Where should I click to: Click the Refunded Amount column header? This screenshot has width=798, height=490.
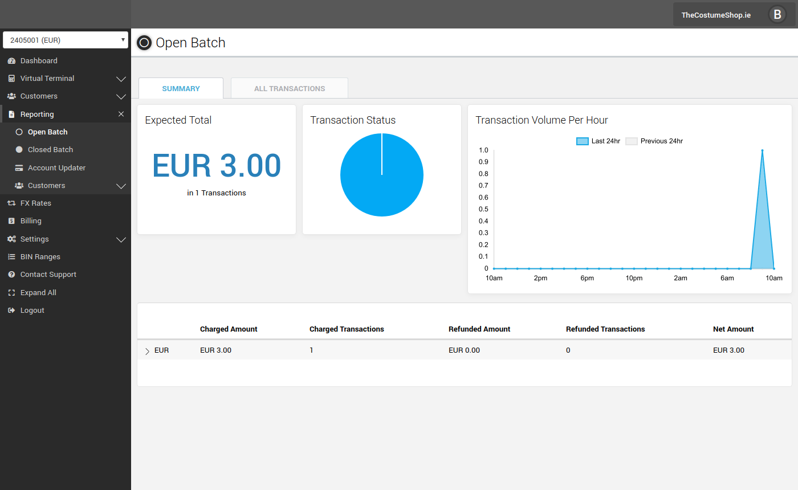479,329
